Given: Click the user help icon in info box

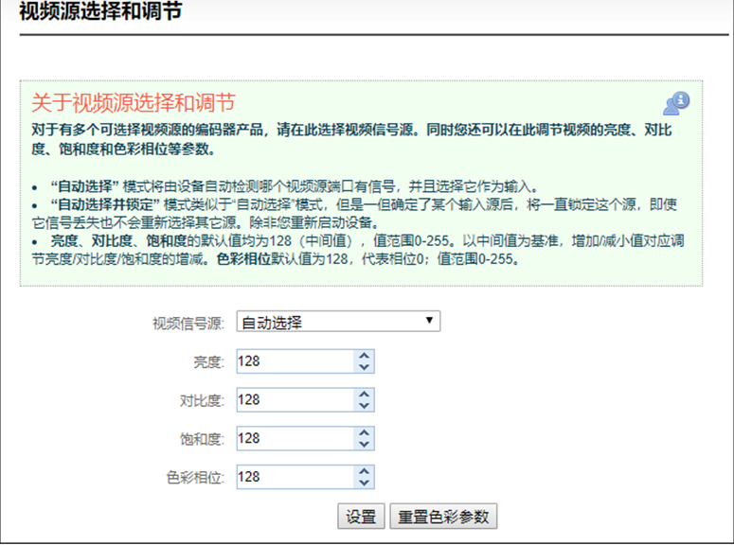Looking at the screenshot, I should 676,103.
